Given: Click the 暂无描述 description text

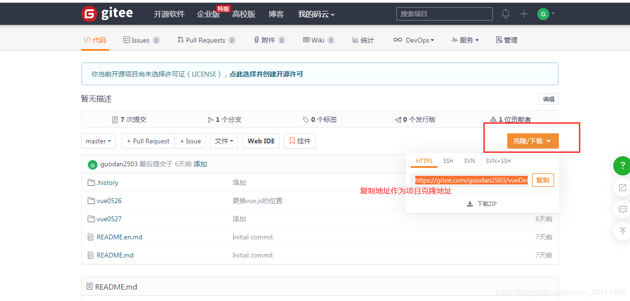Looking at the screenshot, I should click(x=96, y=99).
